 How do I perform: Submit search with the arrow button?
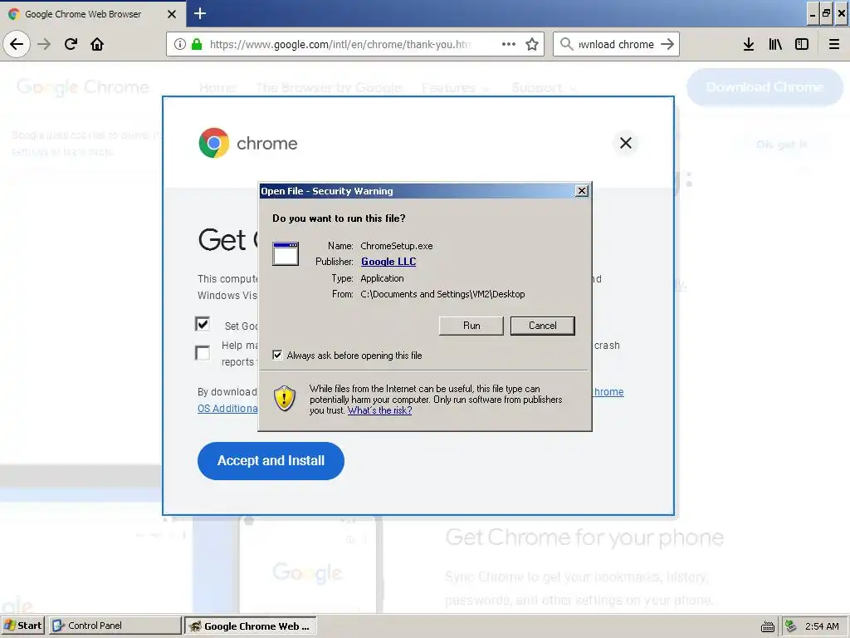pos(667,44)
